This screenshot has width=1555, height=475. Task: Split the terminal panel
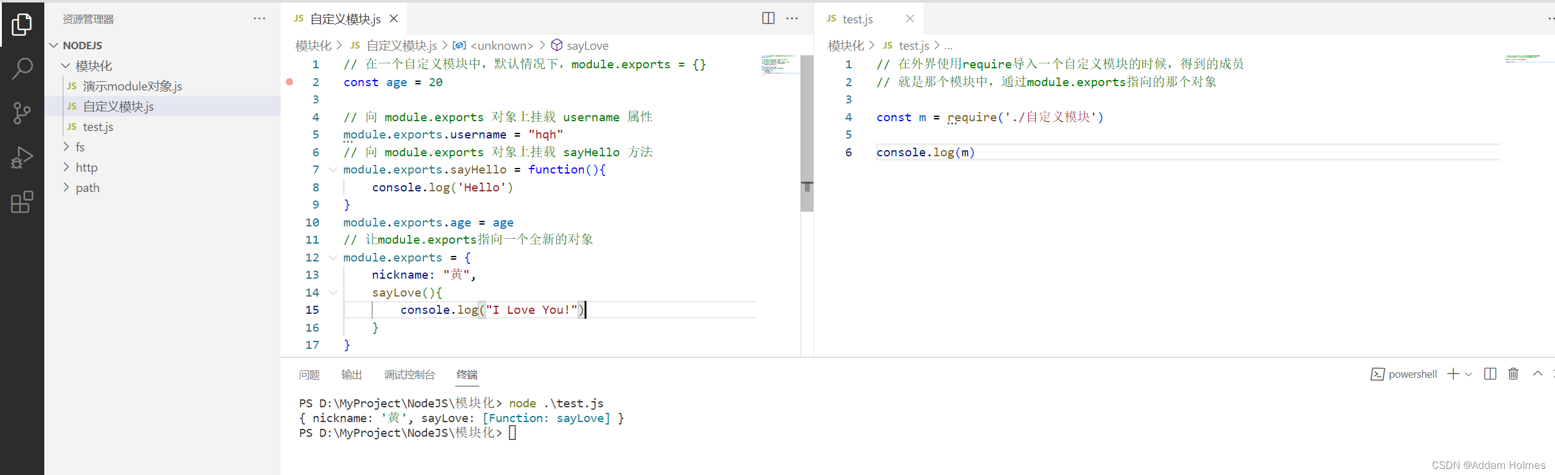pos(1490,374)
